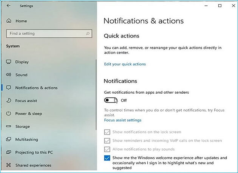Check Show reminders and incoming VoIP calls

click(x=107, y=141)
